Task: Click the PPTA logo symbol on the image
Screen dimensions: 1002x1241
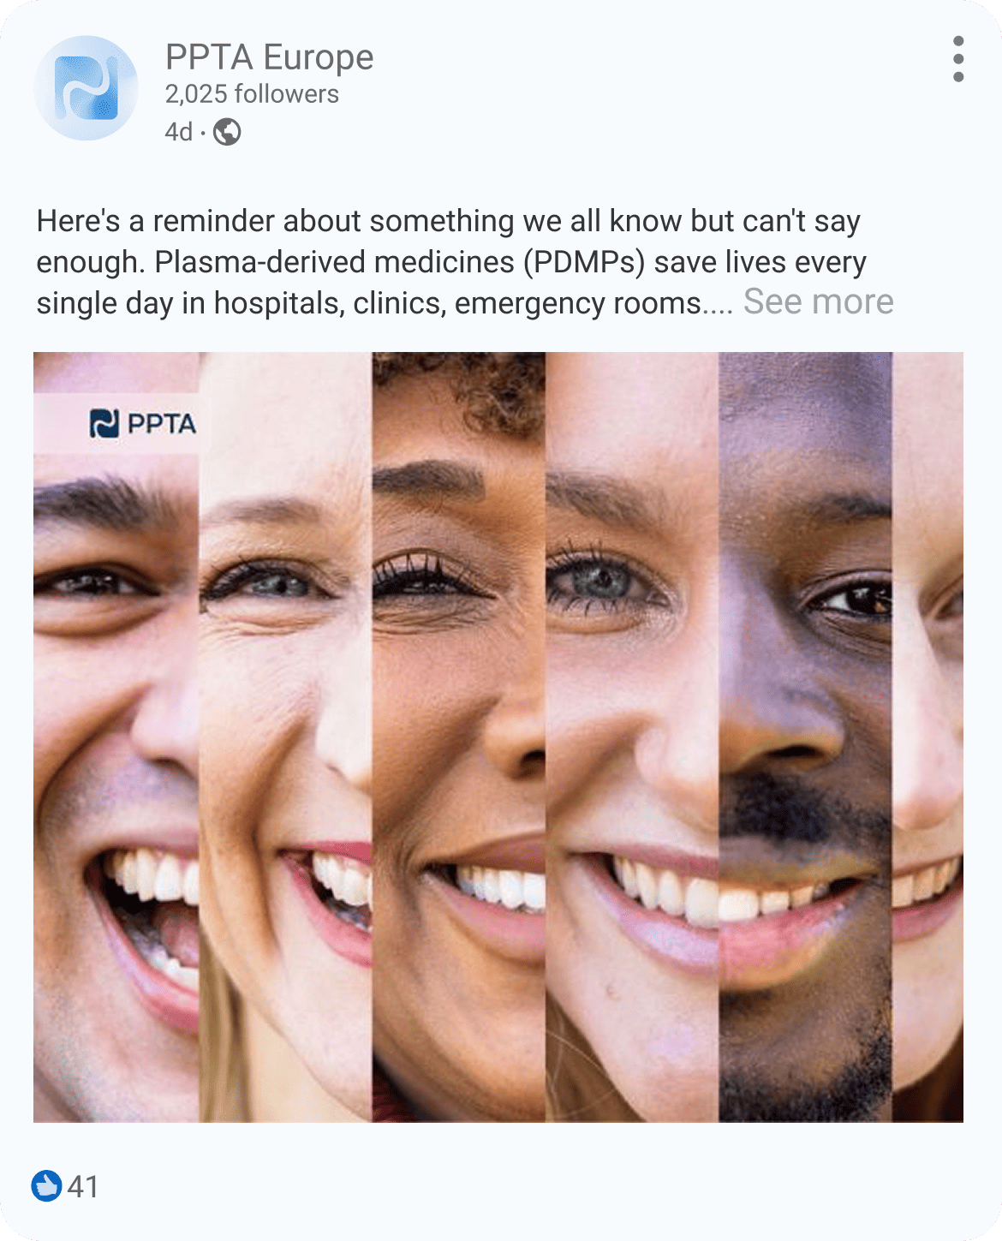Action: tap(104, 423)
